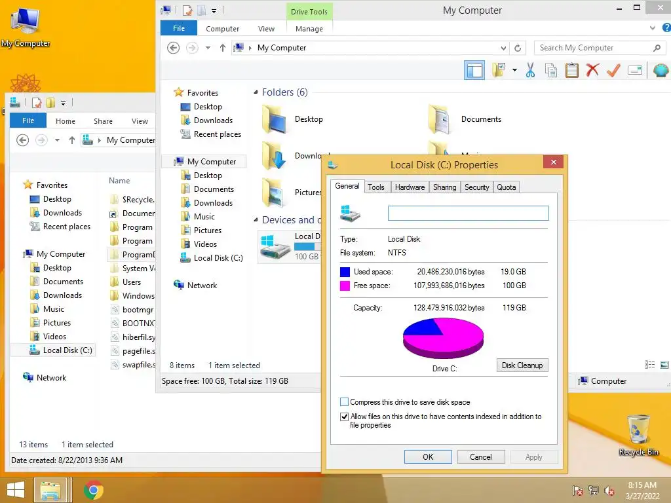Uncheck Allow files on this drive indexed
Image resolution: width=671 pixels, height=503 pixels.
(344, 417)
